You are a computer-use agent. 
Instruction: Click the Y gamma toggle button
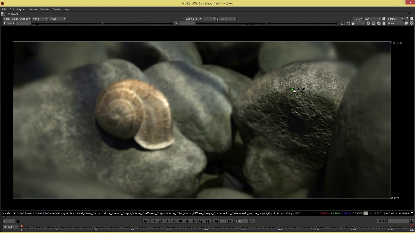coord(176,24)
